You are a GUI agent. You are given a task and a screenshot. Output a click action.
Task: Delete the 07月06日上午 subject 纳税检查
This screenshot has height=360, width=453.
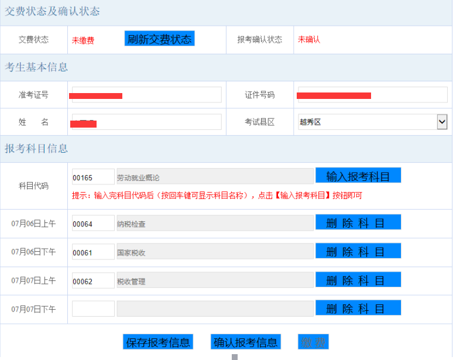click(x=358, y=222)
